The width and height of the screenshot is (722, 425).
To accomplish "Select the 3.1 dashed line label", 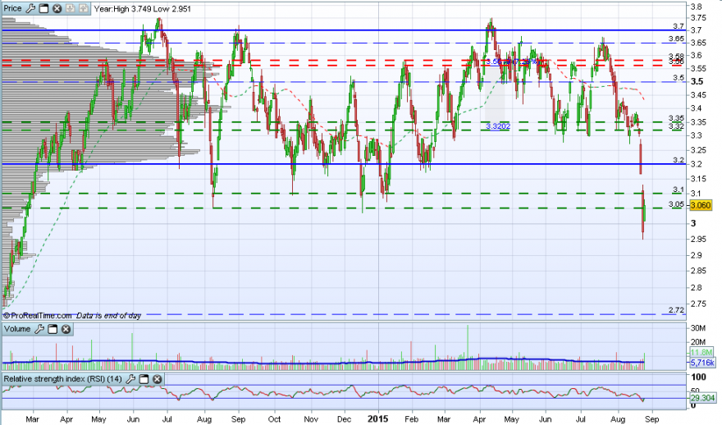I will pyautogui.click(x=679, y=190).
